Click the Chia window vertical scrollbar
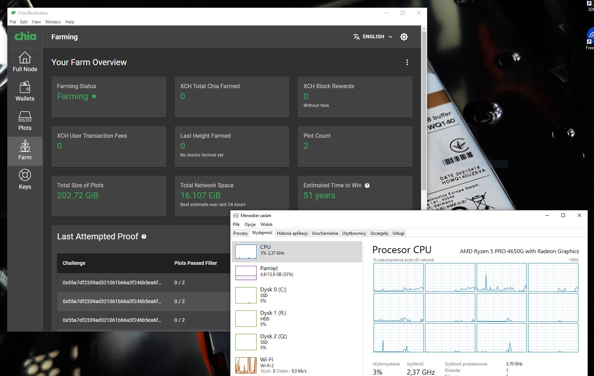 pyautogui.click(x=424, y=110)
